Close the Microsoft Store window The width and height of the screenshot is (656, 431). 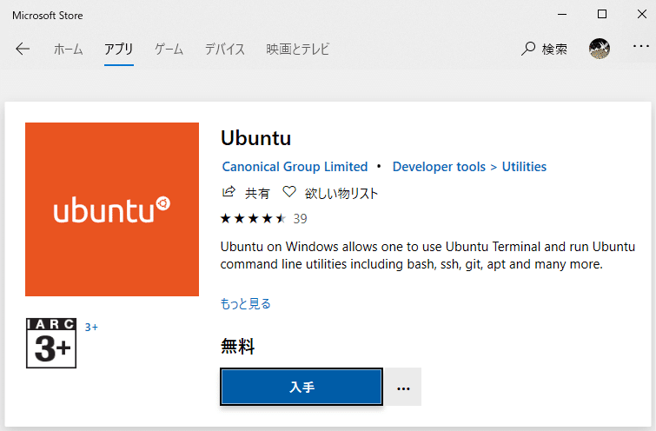(642, 14)
